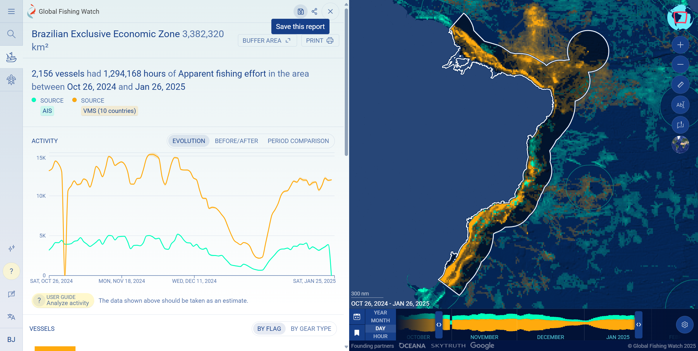This screenshot has width=698, height=351.
Task: Click the Print report button
Action: click(x=320, y=41)
